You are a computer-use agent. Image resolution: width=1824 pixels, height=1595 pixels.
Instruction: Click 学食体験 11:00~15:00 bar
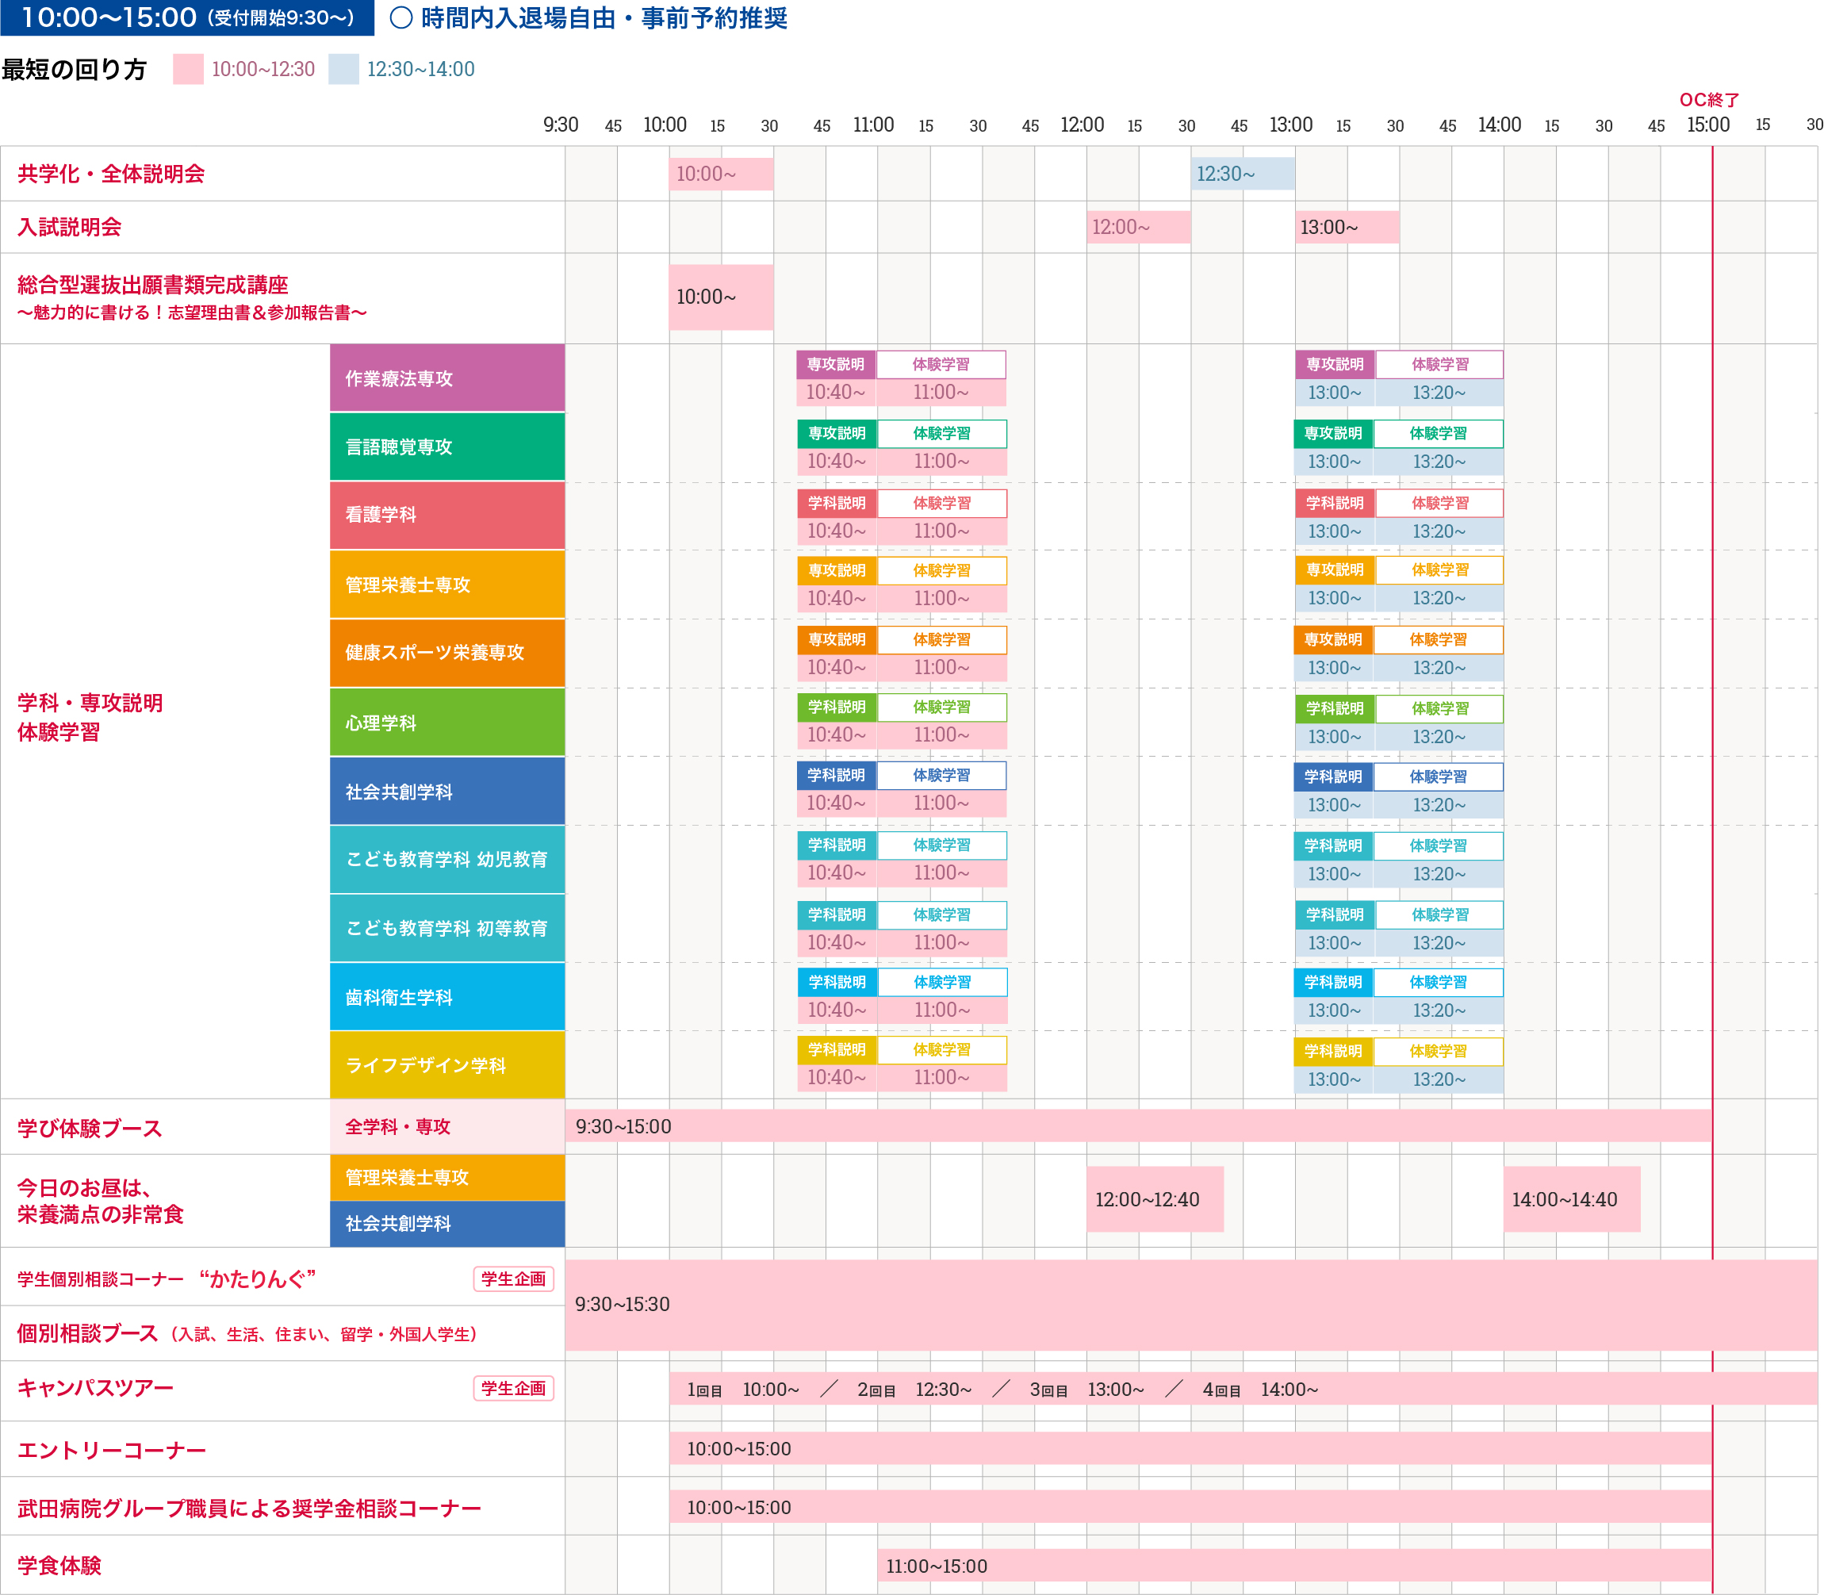click(x=1294, y=1566)
